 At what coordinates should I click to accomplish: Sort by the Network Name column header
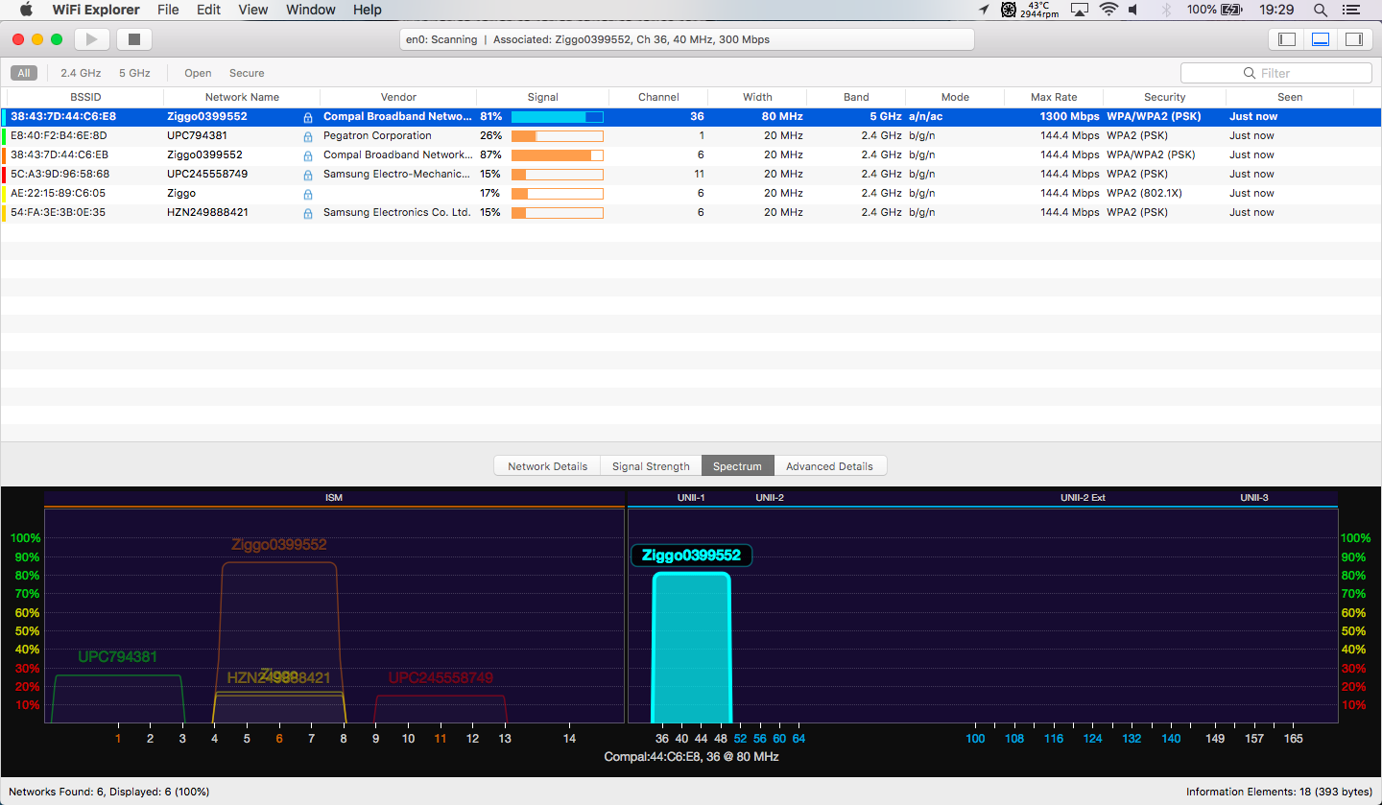pos(242,97)
